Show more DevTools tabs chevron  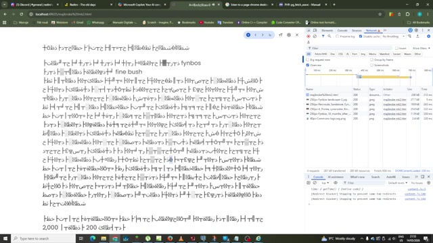(385, 30)
